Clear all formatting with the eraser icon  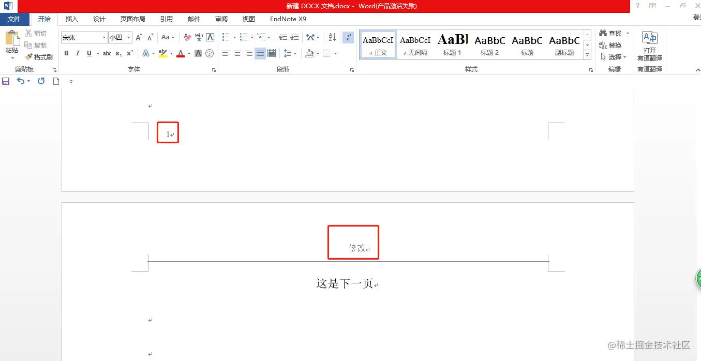(x=187, y=38)
